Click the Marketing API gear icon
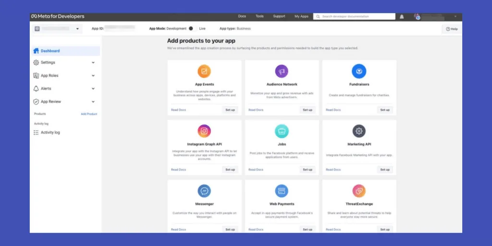This screenshot has height=246, width=492. pos(359,131)
